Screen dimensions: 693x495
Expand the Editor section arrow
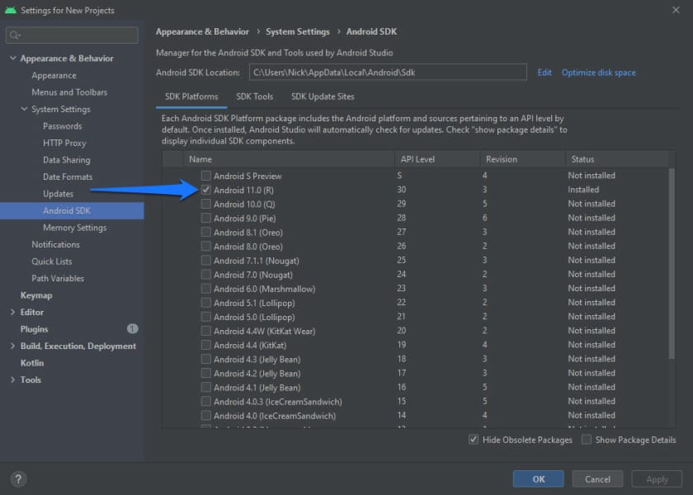point(12,312)
